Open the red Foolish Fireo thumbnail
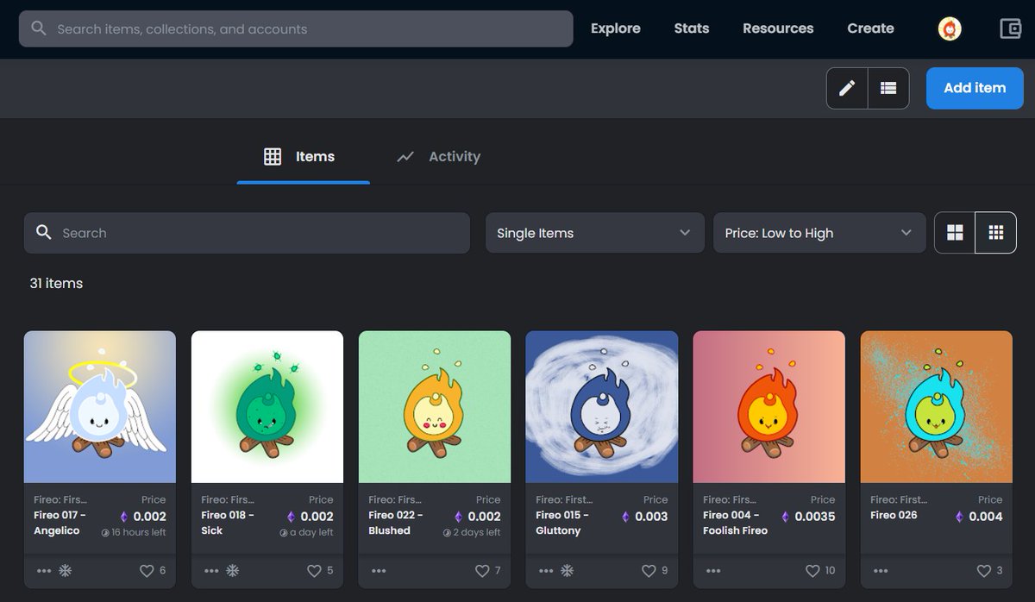The height and width of the screenshot is (602, 1035). click(769, 407)
